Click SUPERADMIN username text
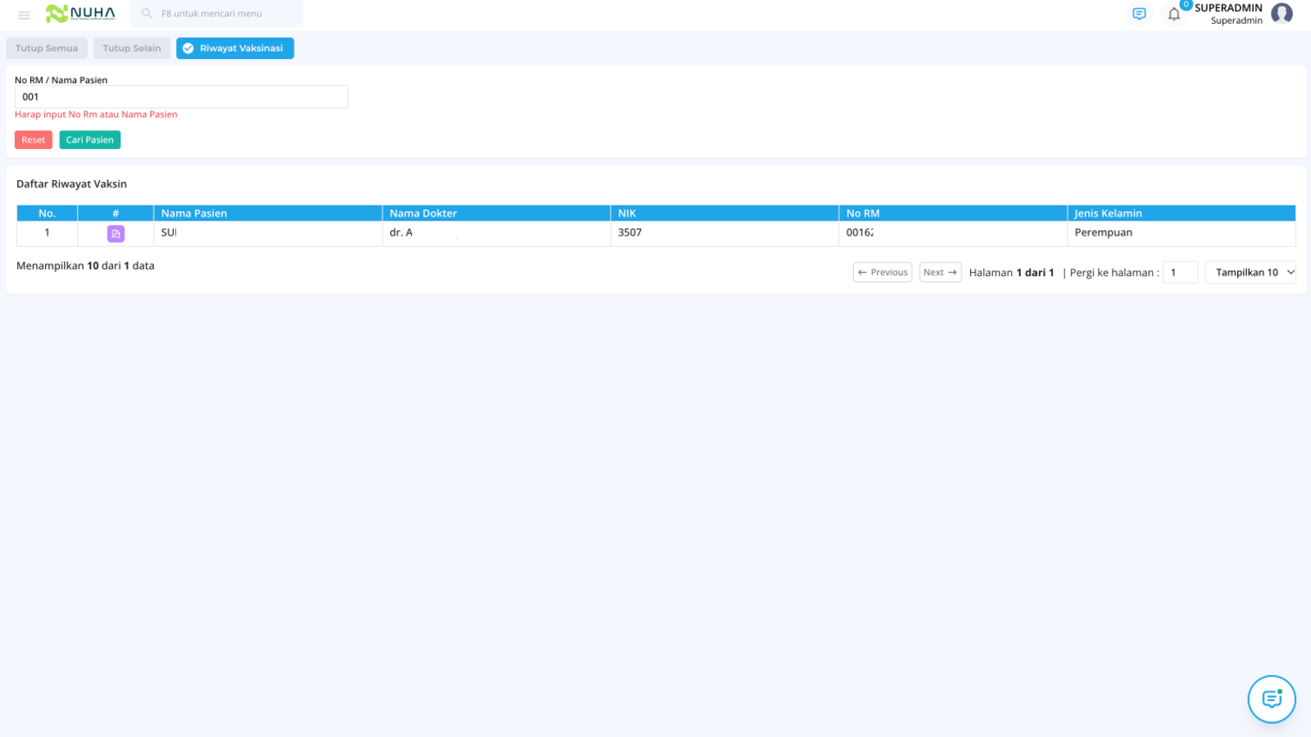 tap(1228, 8)
